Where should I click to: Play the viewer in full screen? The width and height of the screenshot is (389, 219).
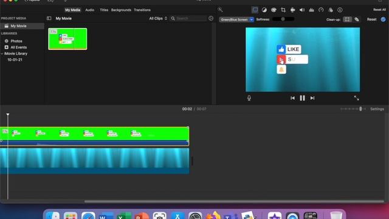click(357, 98)
